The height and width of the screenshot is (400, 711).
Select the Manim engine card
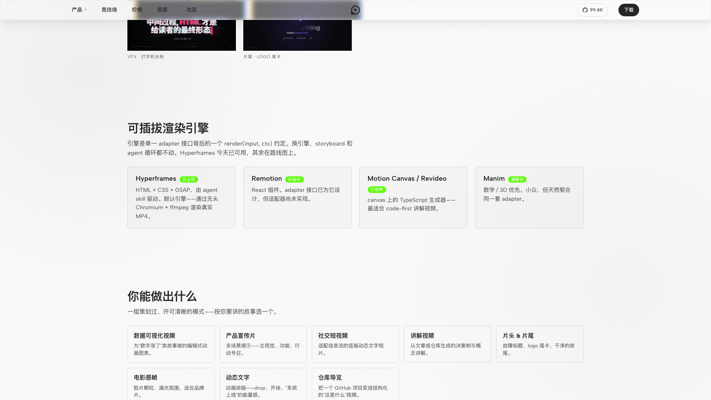coord(529,197)
